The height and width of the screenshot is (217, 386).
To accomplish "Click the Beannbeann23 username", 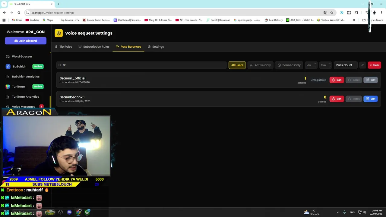I will click(72, 97).
